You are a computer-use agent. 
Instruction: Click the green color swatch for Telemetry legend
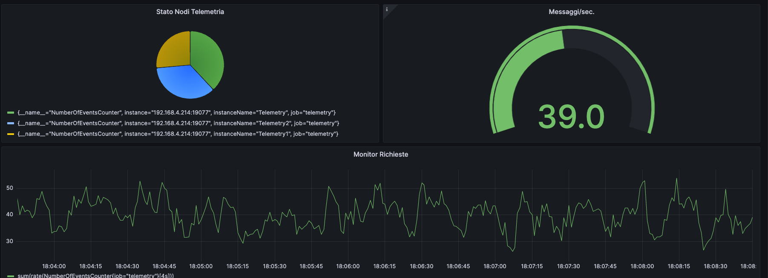11,113
